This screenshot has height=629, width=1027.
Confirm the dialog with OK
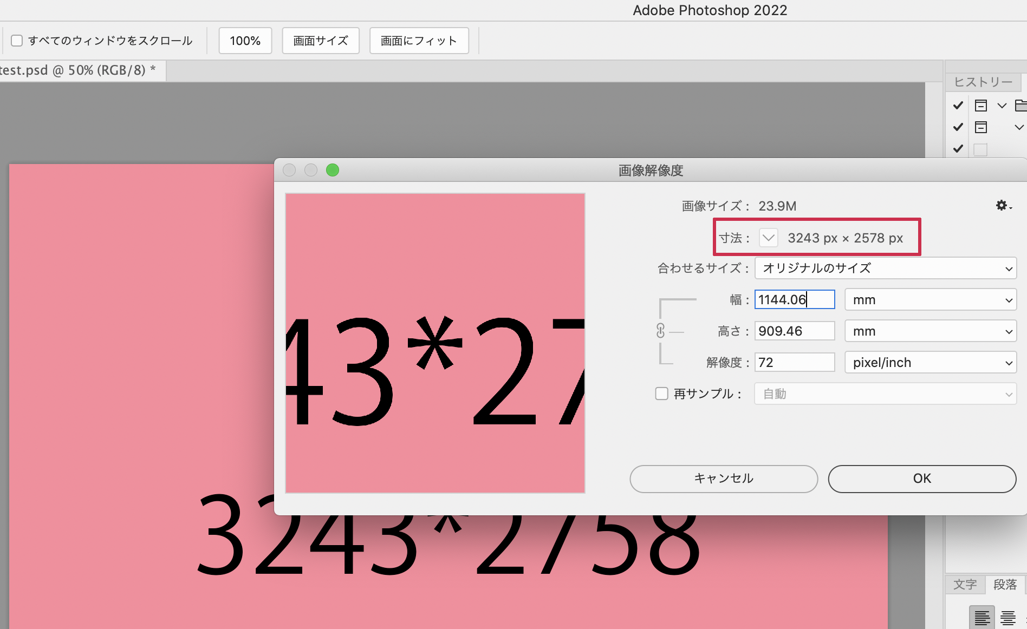tap(922, 479)
